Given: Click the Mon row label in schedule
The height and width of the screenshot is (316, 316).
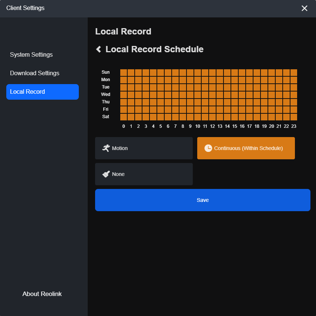Looking at the screenshot, I should pyautogui.click(x=105, y=80).
